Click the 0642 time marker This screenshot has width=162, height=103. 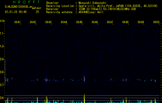coord(33,22)
